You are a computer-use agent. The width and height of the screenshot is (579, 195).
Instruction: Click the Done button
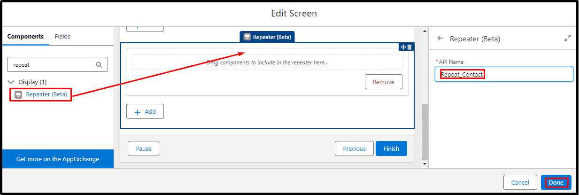pyautogui.click(x=556, y=182)
